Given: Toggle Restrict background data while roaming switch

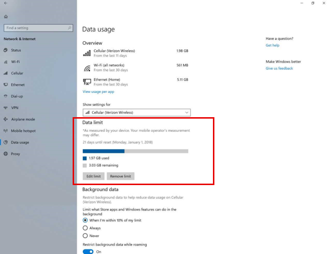Looking at the screenshot, I should [x=88, y=252].
